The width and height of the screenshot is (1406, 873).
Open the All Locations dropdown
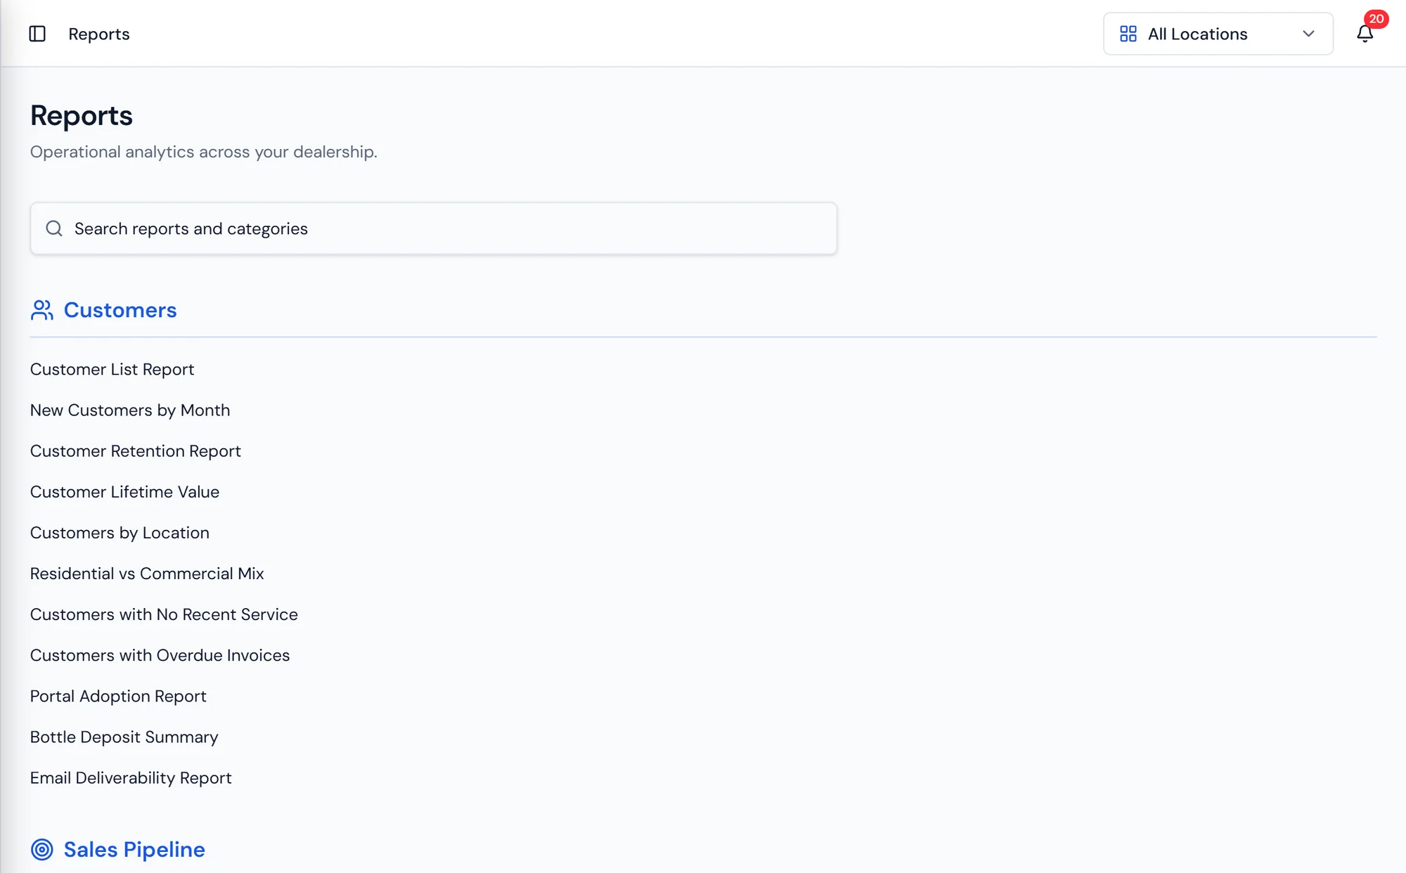(1218, 34)
